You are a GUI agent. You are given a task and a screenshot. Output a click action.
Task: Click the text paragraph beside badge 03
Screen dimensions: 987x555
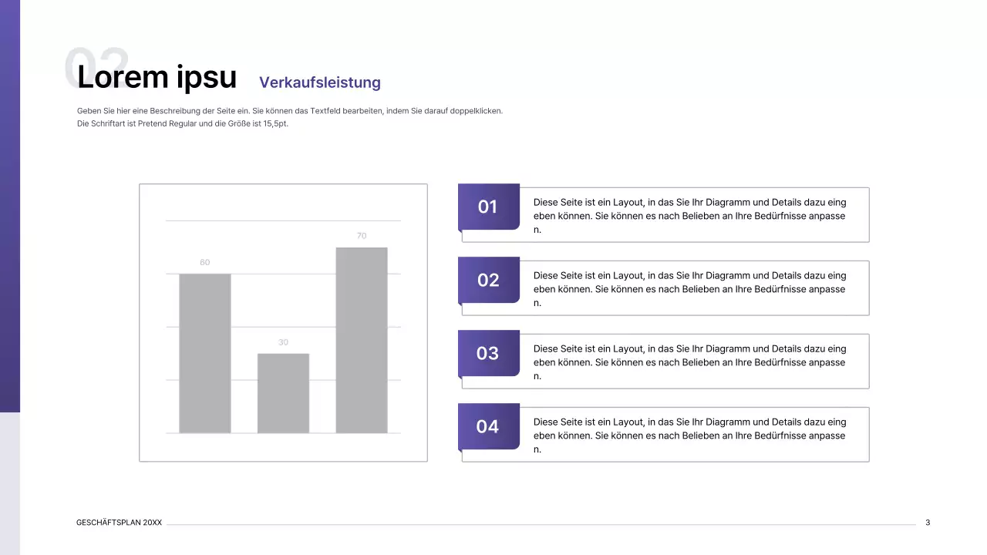click(x=689, y=362)
